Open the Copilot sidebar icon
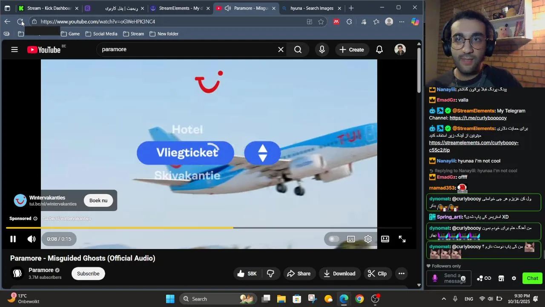 [x=415, y=22]
